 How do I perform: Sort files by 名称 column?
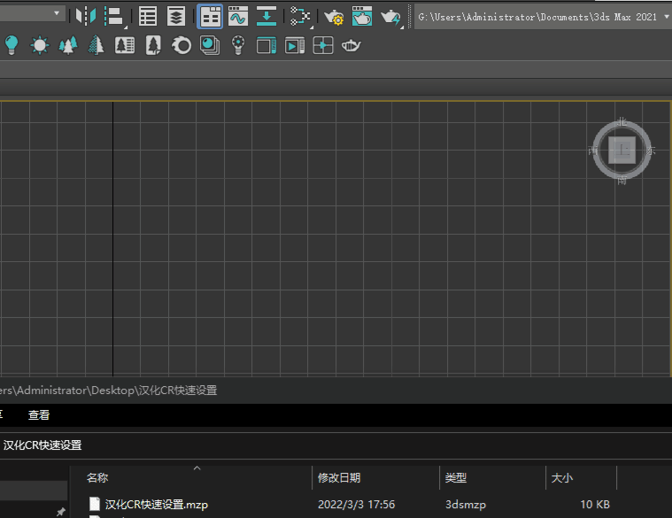97,478
